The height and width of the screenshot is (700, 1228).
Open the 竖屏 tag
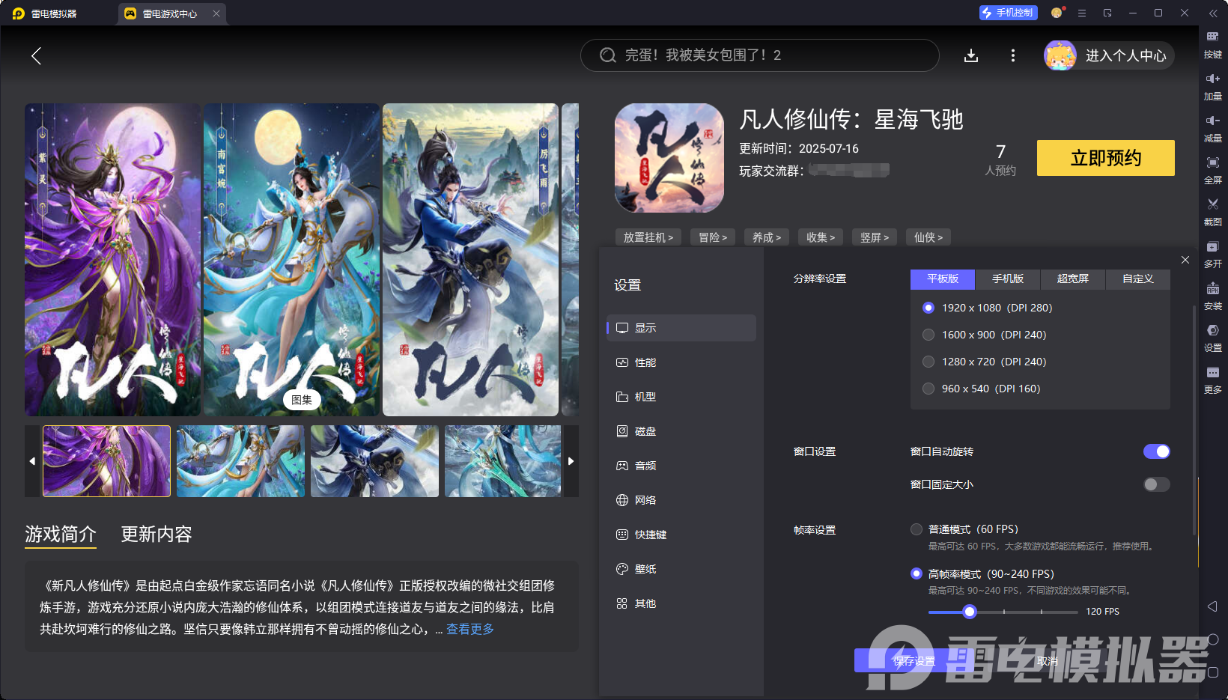point(875,237)
